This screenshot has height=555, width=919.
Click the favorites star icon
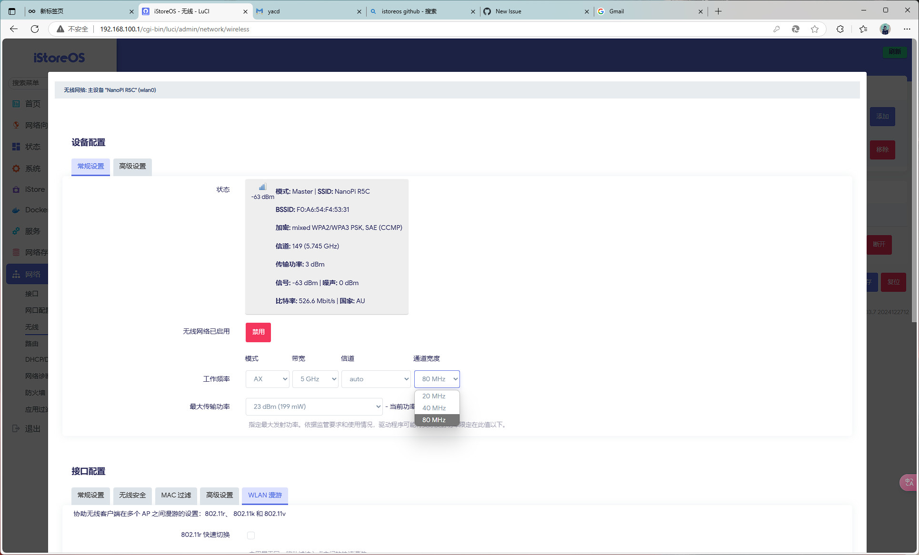click(x=815, y=29)
